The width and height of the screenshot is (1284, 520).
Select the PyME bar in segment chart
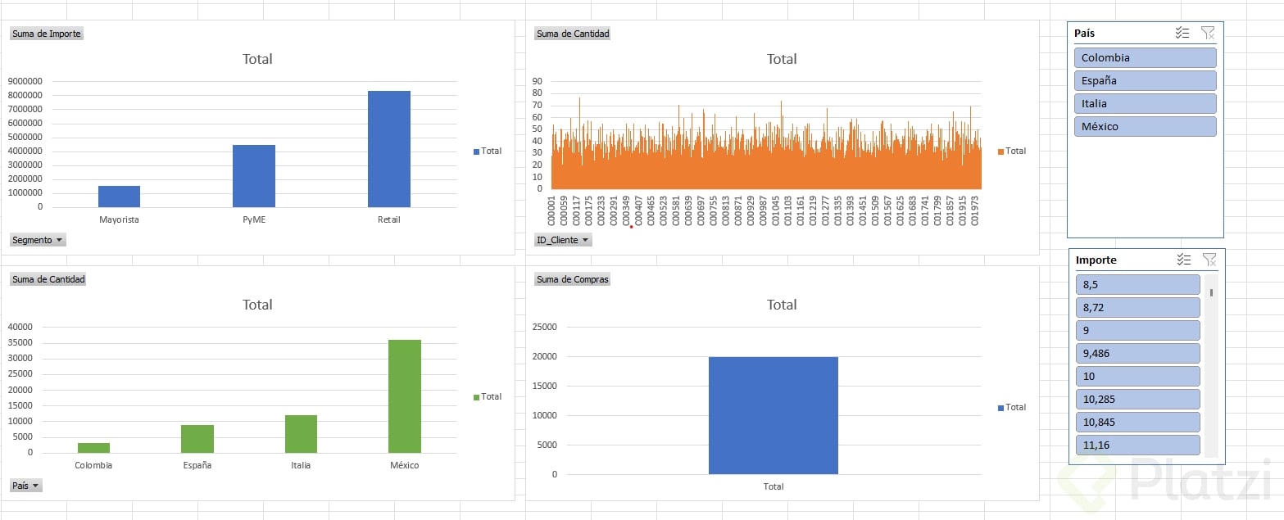pyautogui.click(x=254, y=176)
